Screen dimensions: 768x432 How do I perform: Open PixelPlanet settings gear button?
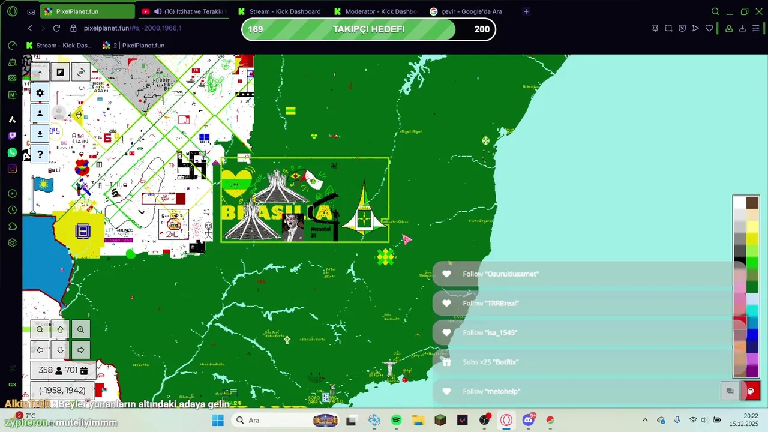[40, 92]
